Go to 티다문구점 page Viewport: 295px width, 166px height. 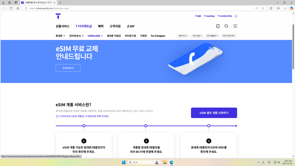coord(131,36)
